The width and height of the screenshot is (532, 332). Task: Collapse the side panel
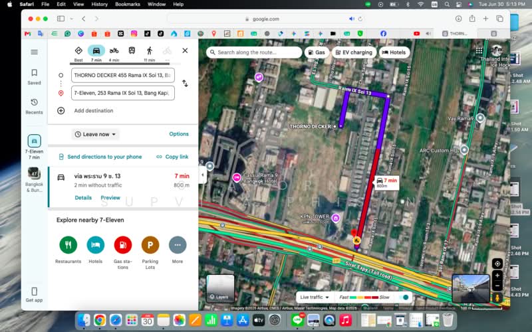(x=203, y=175)
